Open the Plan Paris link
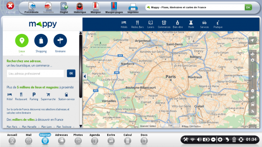Viewport: 262px width, 147px height. click(x=12, y=126)
